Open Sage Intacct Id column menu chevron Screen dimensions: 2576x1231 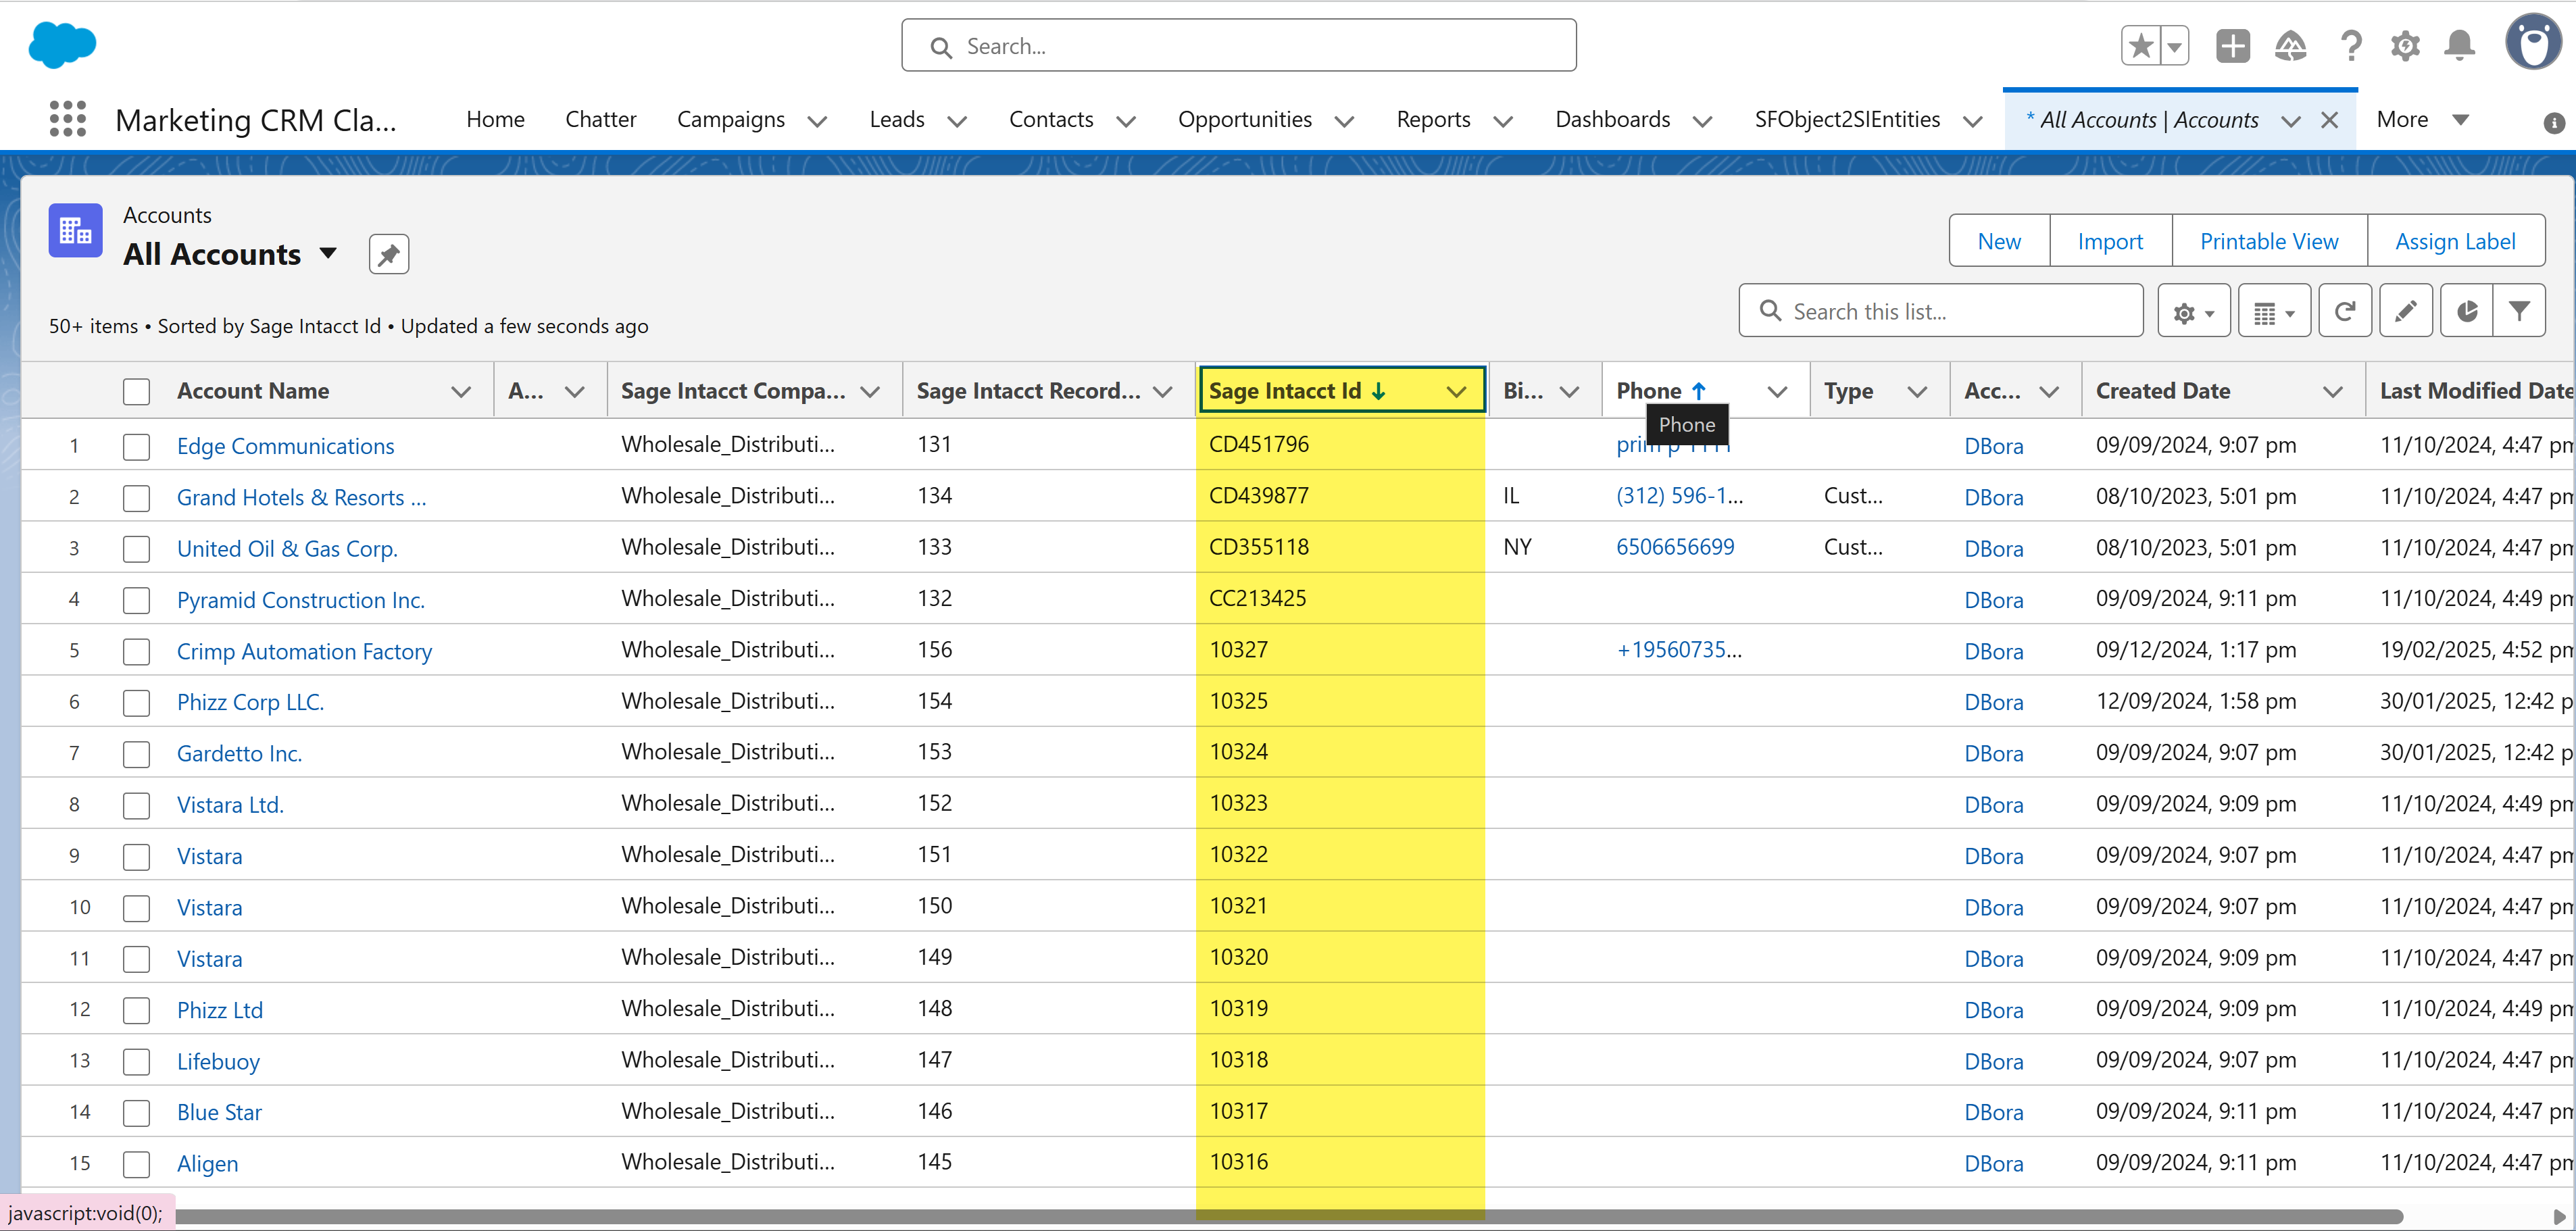pyautogui.click(x=1457, y=392)
